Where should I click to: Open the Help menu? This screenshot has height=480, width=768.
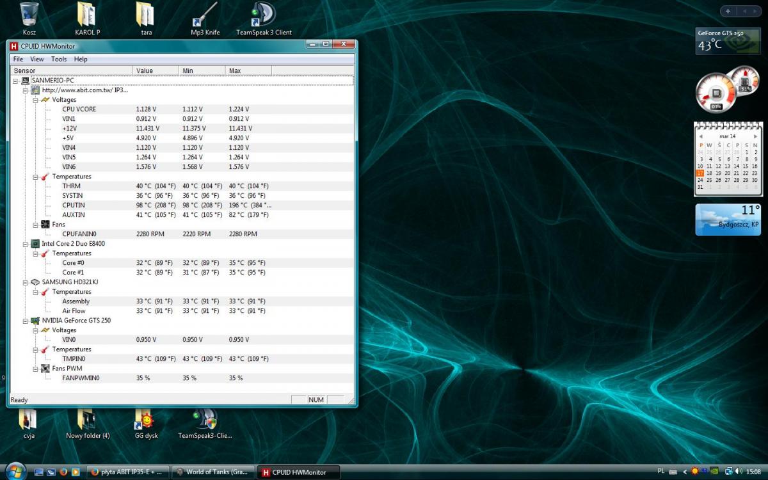(x=81, y=59)
